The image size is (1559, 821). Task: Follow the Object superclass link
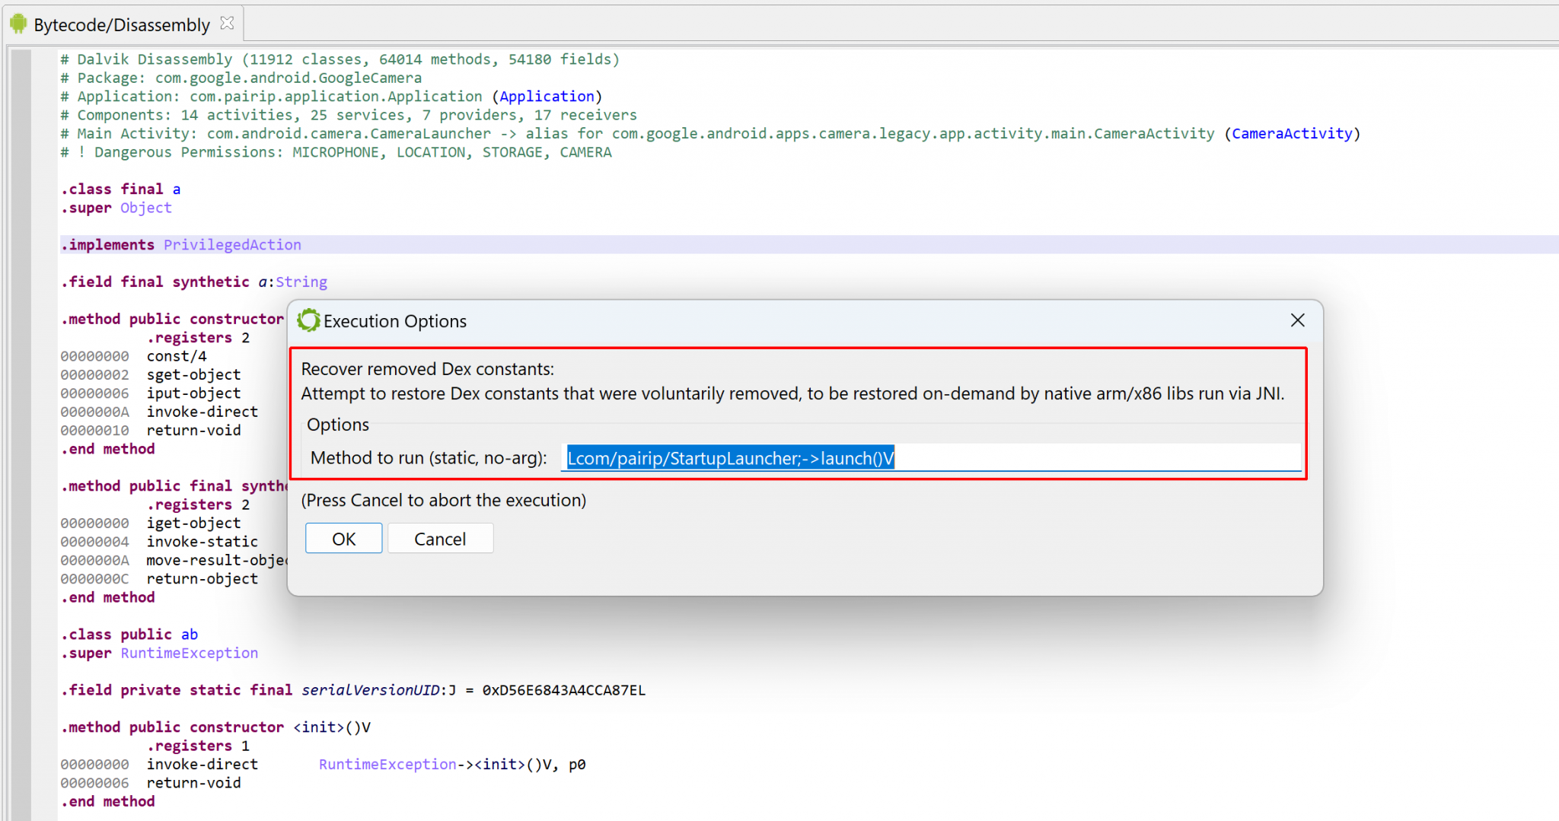145,207
